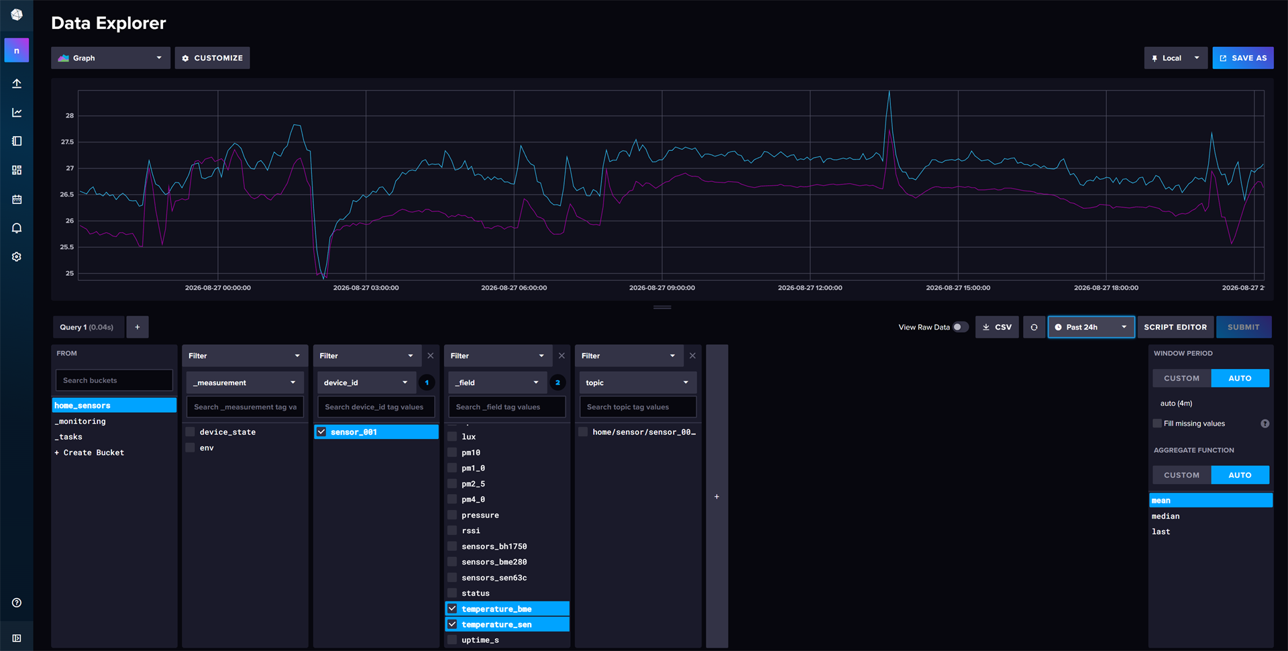Click the SUBMIT button
The width and height of the screenshot is (1288, 651).
coord(1244,327)
